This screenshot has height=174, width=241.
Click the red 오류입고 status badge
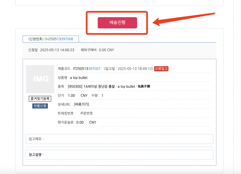point(161,69)
